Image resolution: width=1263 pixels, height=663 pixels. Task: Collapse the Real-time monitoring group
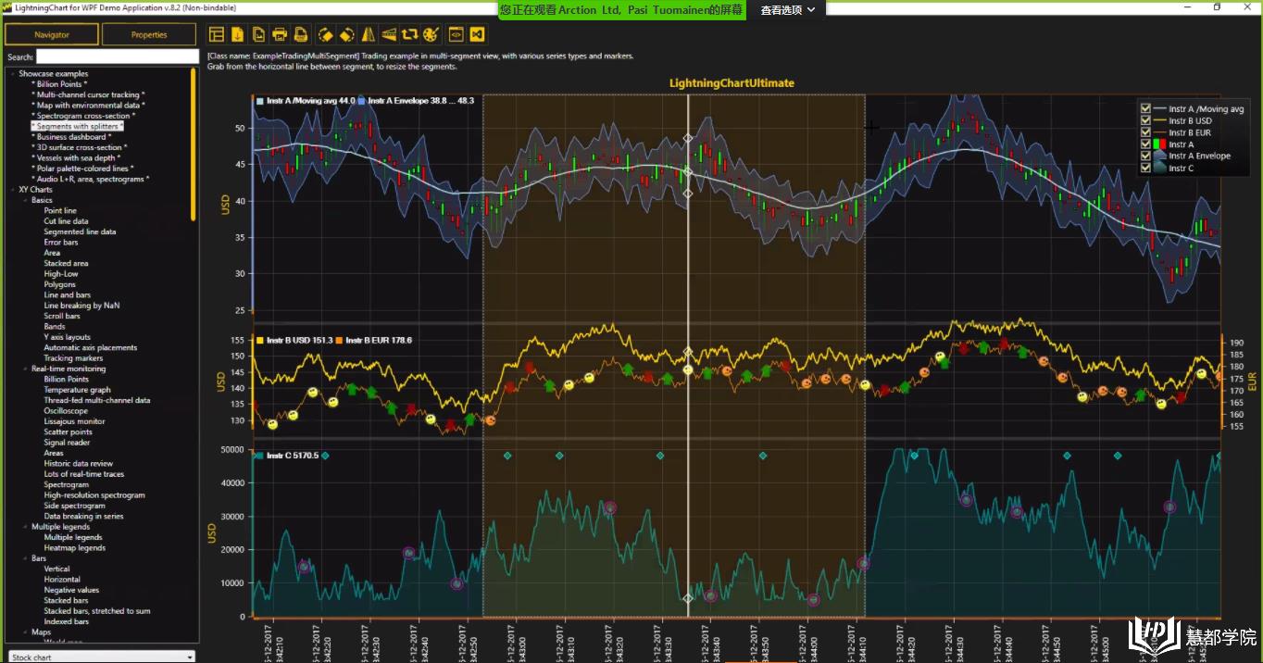coord(25,369)
